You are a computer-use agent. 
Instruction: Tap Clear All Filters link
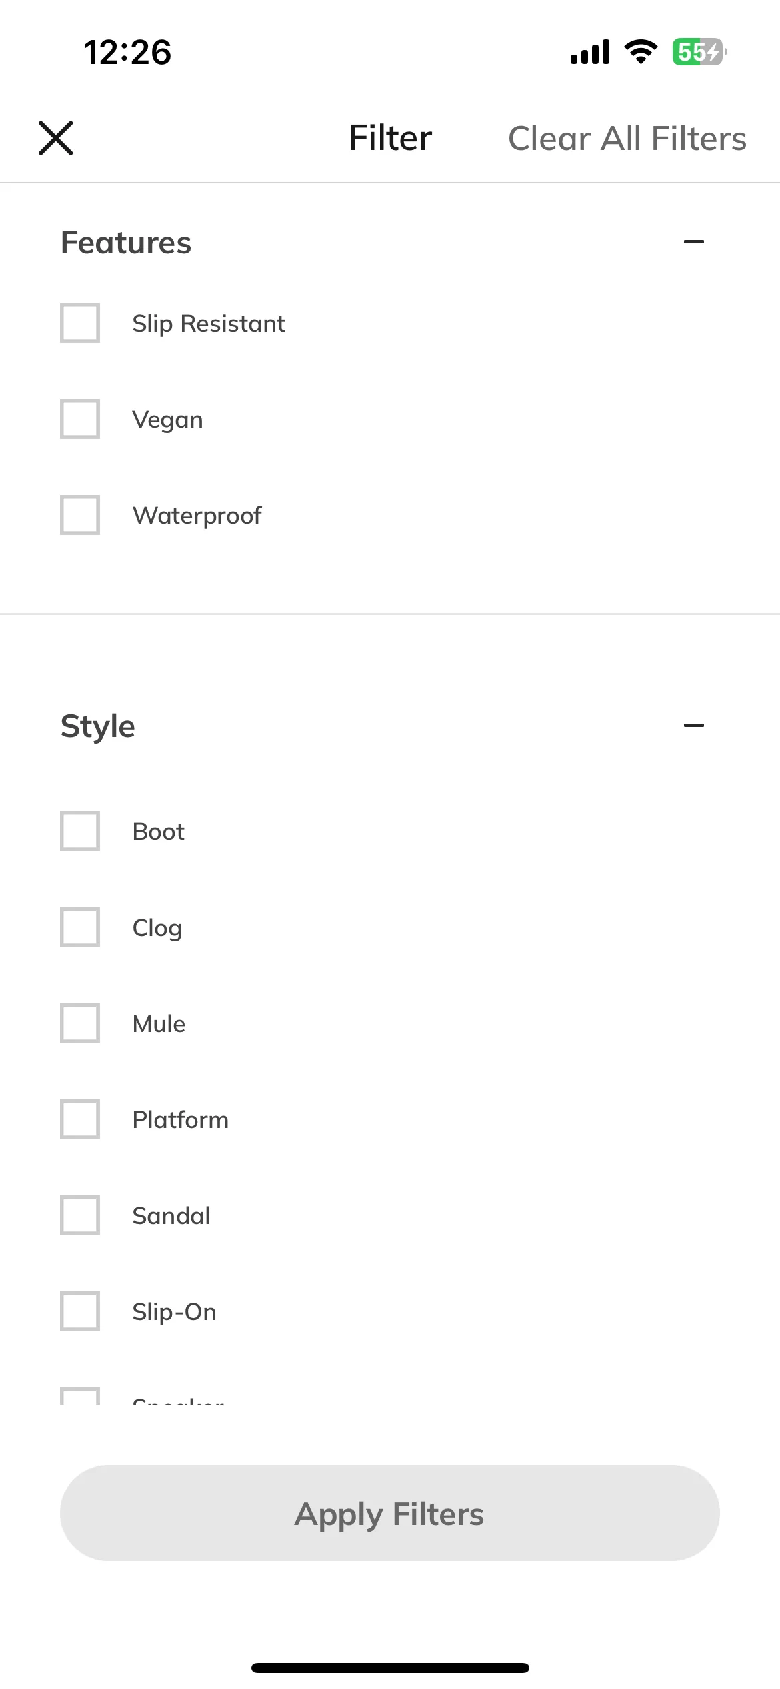[627, 139]
